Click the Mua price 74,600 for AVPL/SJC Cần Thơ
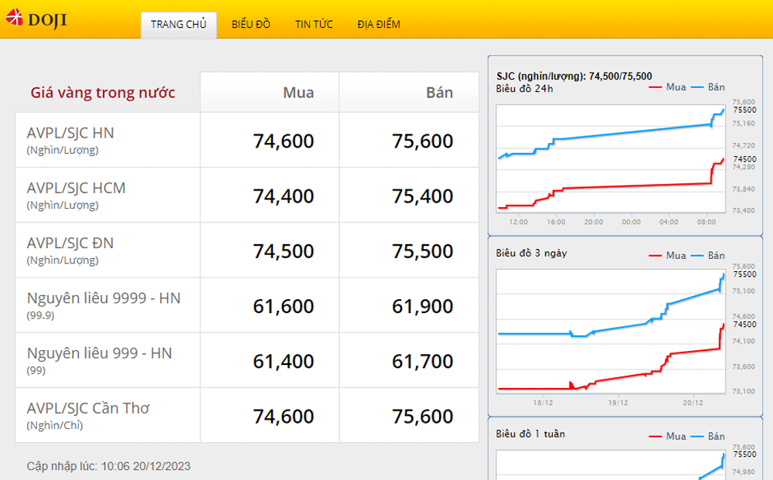Viewport: 773px width, 480px height. point(284,417)
